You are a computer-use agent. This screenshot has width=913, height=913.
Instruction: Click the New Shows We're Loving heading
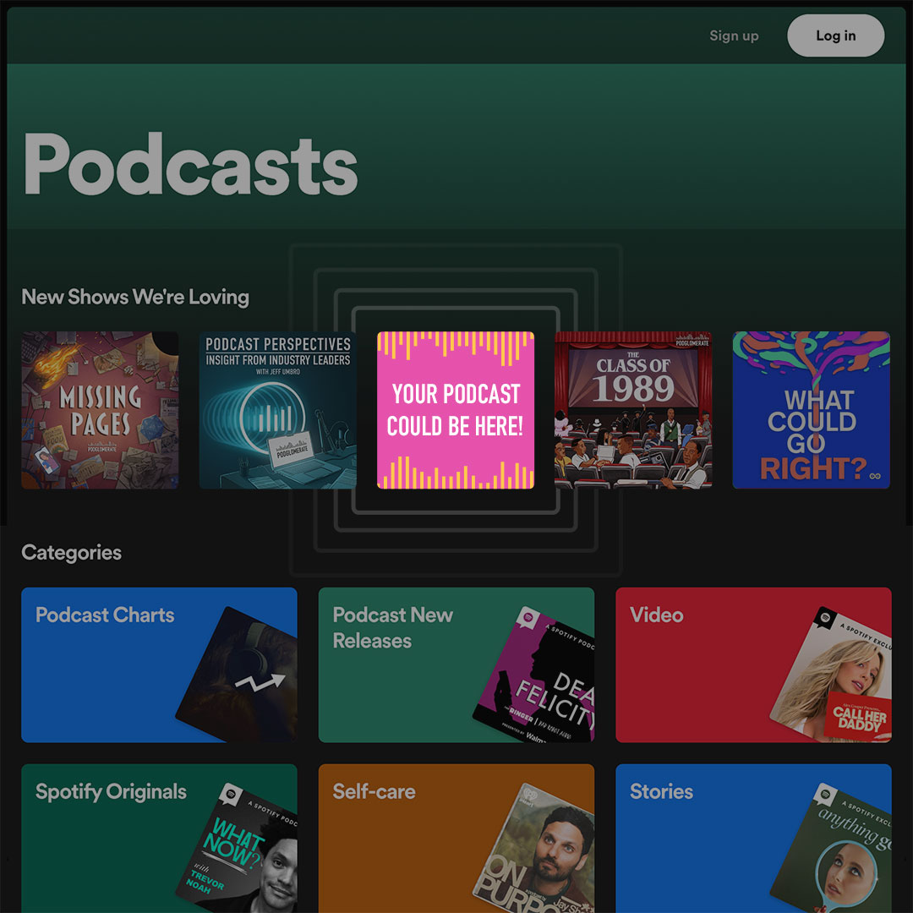coord(135,297)
